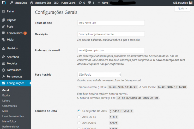This screenshot has height=129, width=194.
Task: Open the Geral settings submenu item
Action: click(x=5, y=90)
